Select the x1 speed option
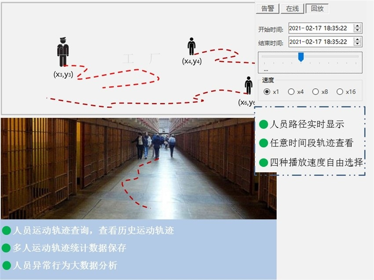 pos(271,92)
